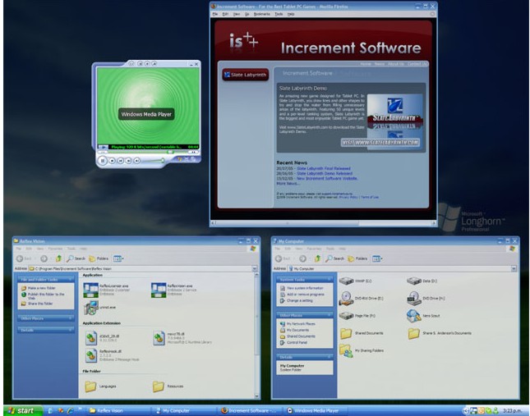Click the Slate Labyrinth button on the web page
Screen dimensions: 530x416
tap(246, 75)
